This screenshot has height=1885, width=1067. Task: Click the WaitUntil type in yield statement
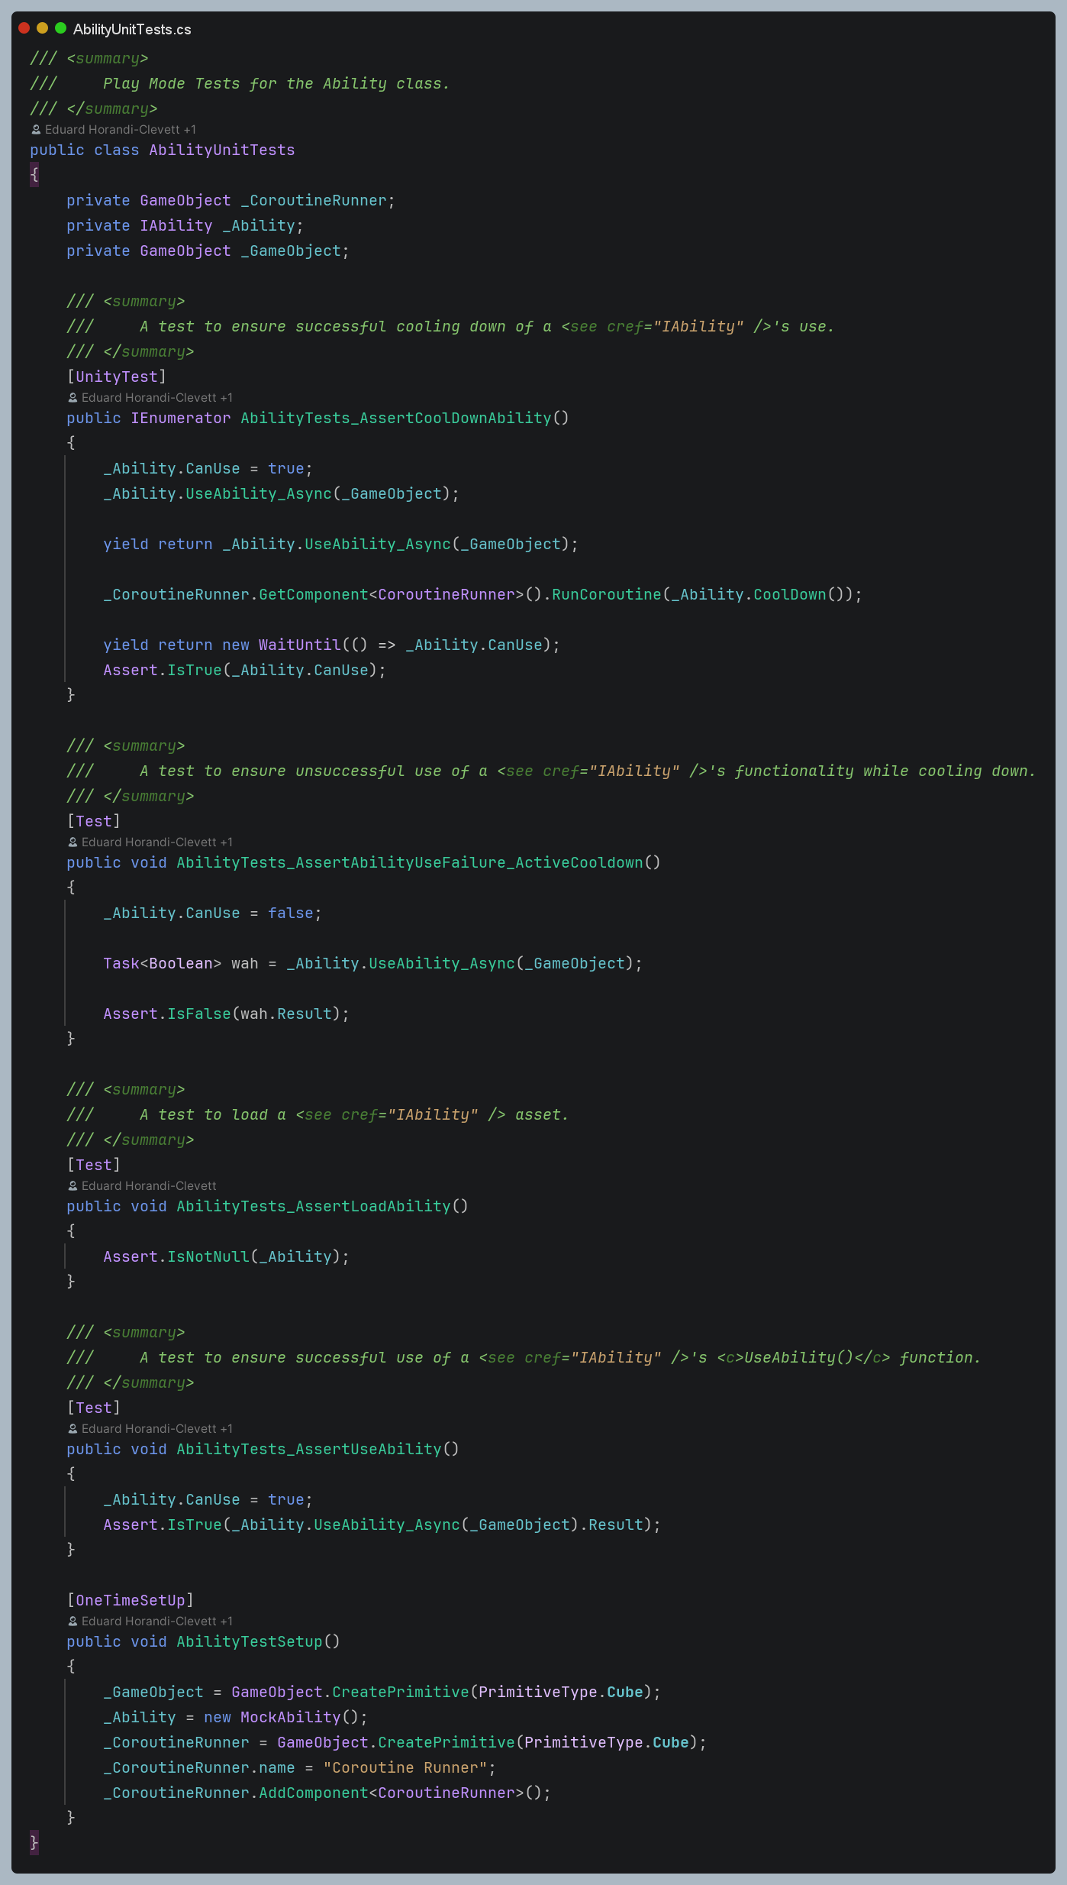[299, 645]
